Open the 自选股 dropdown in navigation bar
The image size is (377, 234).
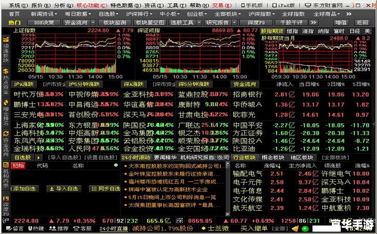(109, 14)
